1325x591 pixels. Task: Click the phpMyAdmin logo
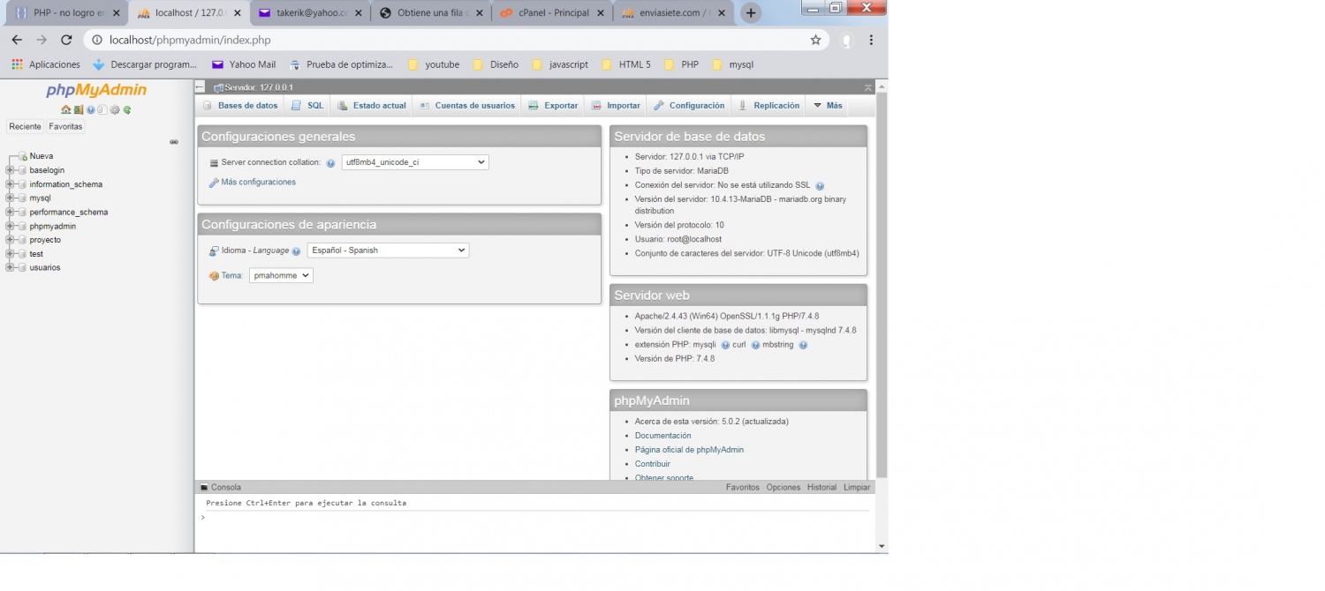pyautogui.click(x=96, y=90)
